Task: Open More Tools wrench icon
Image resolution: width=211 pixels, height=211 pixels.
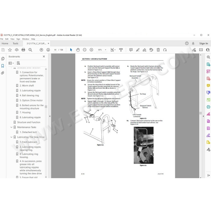Action: click(x=208, y=150)
